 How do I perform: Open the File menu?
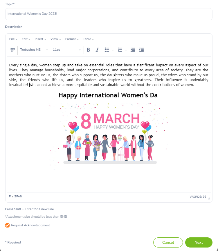pos(13,39)
